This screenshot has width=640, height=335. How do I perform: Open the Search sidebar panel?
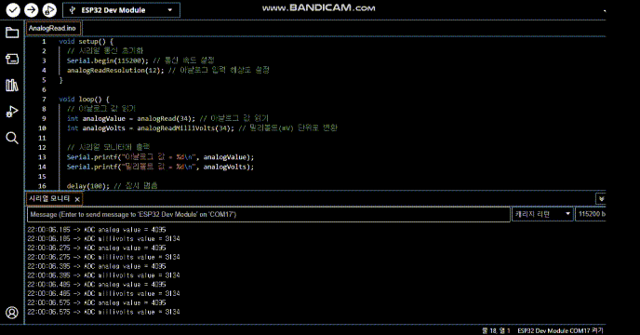[12, 138]
